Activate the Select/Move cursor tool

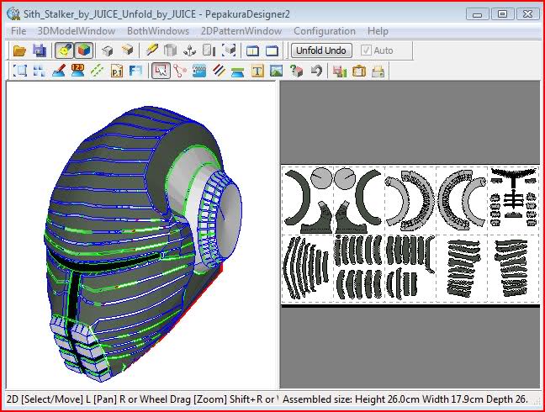click(x=161, y=71)
